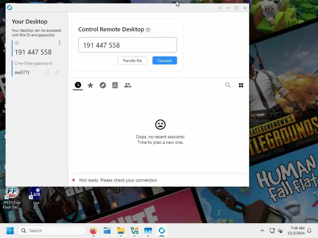Open the Address book tab

(x=115, y=85)
